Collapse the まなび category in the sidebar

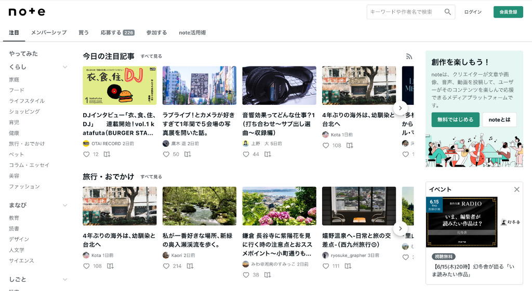coord(65,205)
